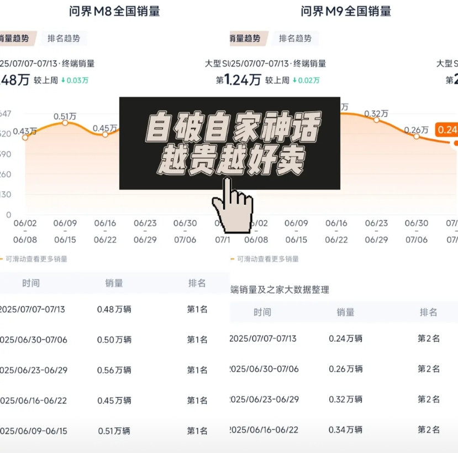Click the 0.48万辆 cell in M8 table
The height and width of the screenshot is (453, 458).
tap(114, 309)
